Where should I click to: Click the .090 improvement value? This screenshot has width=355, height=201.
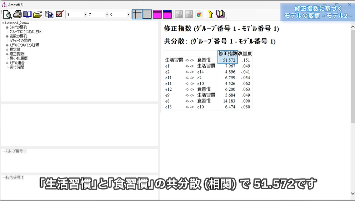[x=246, y=101]
